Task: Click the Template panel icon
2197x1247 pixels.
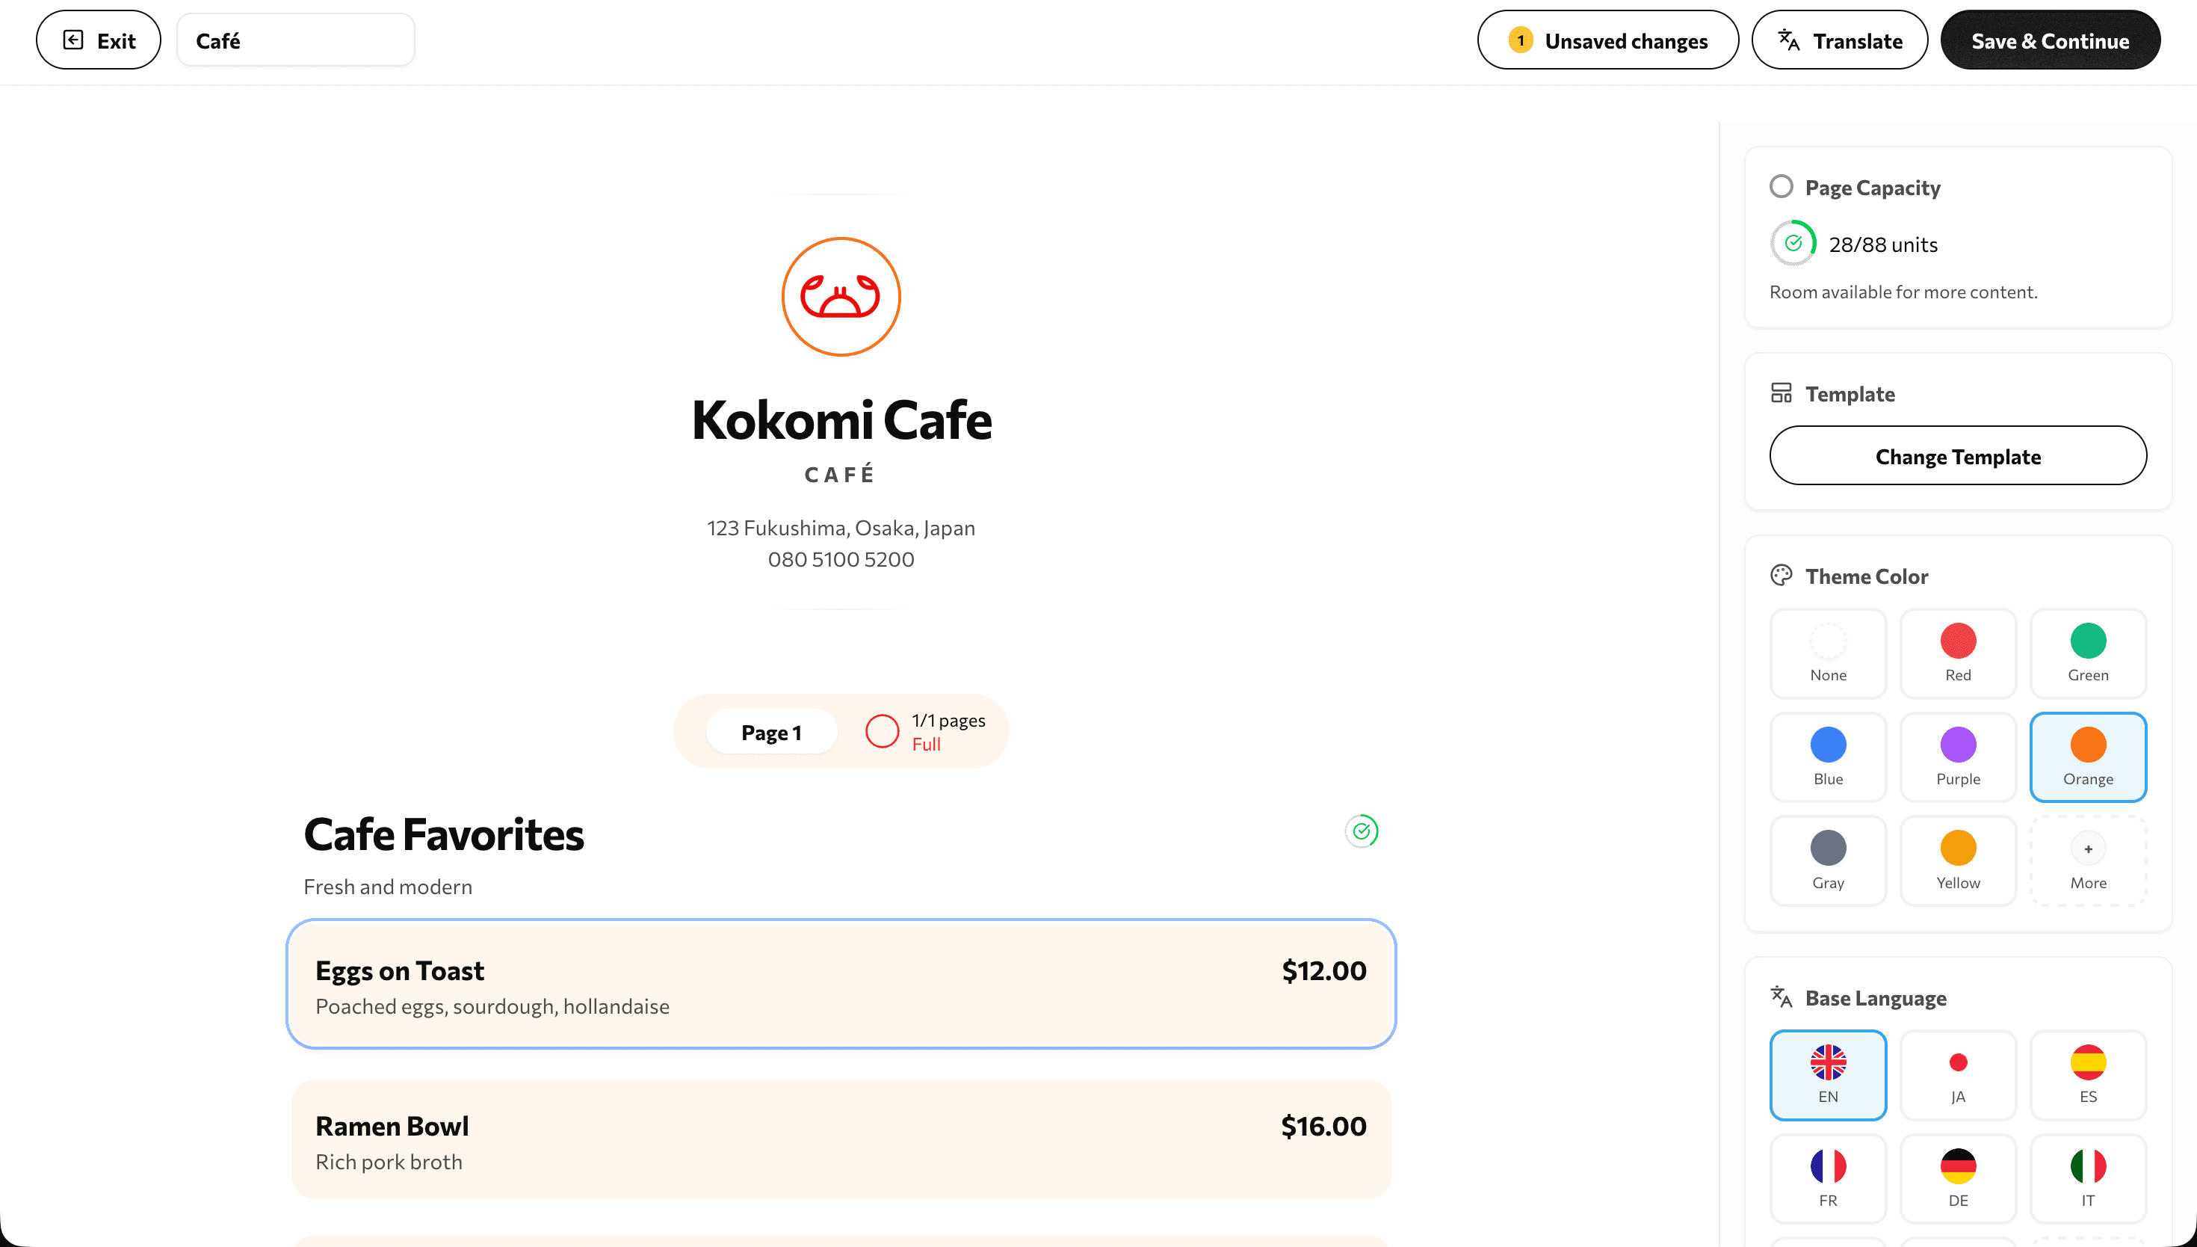Action: point(1783,392)
